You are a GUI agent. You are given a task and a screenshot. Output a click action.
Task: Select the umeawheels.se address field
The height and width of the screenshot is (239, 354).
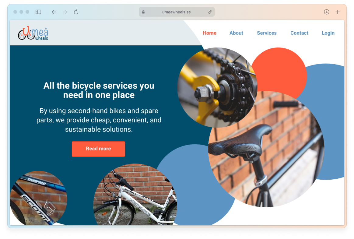pos(177,12)
